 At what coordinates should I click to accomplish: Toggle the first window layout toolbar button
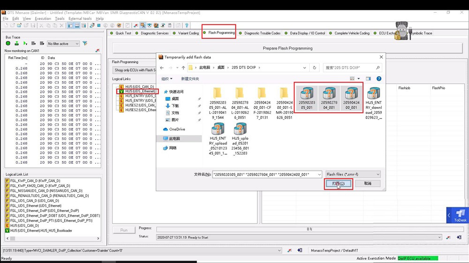point(70,25)
